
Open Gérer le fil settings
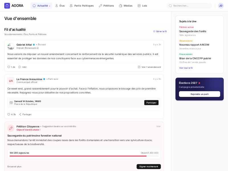[160, 31]
